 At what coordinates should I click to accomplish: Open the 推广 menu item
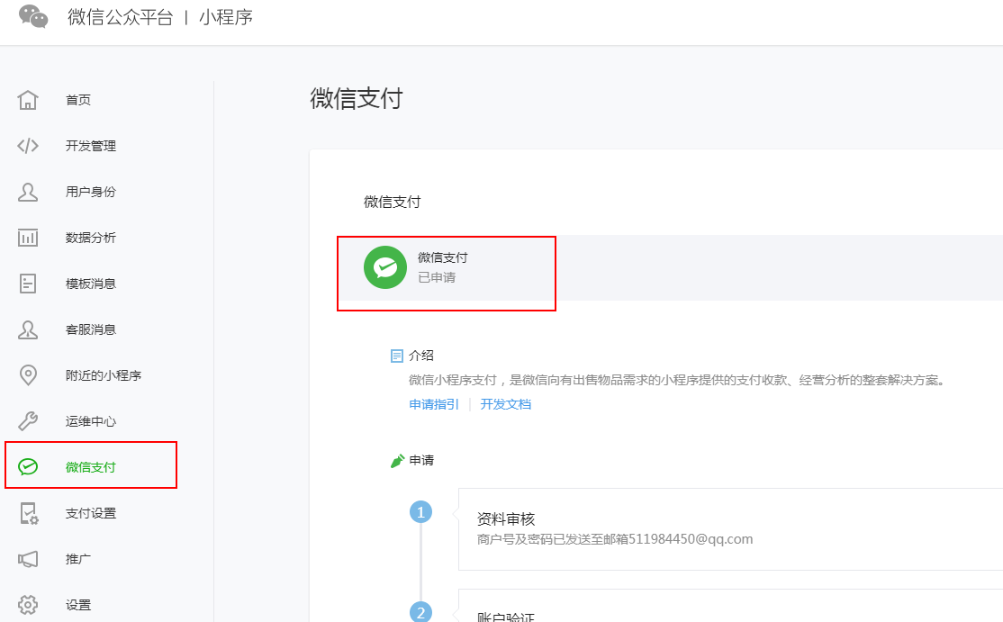78,559
